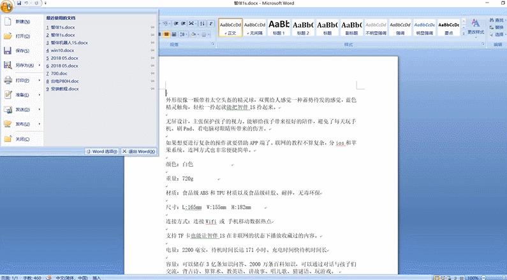Click the distributed alignment icon
Viewport: 507px width, 280px height.
[174, 34]
